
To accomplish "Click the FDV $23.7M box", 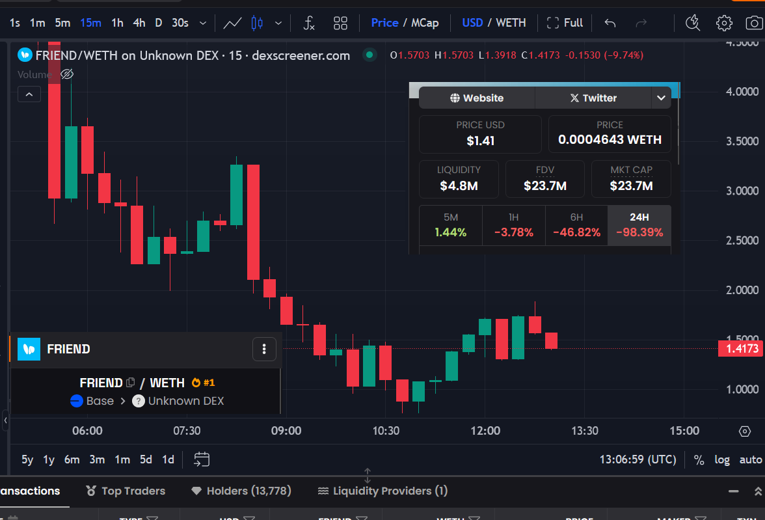I will pyautogui.click(x=545, y=179).
